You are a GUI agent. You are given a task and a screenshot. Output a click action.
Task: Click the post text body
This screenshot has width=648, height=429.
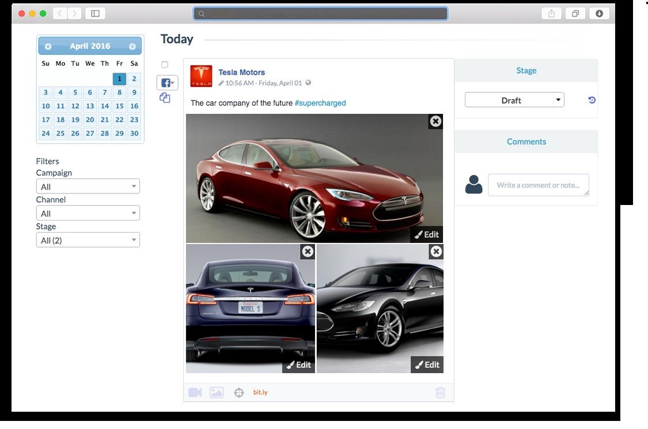(x=268, y=103)
